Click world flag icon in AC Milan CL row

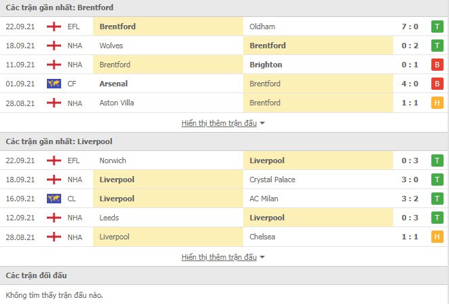click(x=54, y=199)
